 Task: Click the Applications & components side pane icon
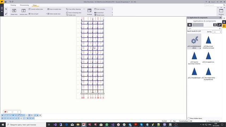coord(224,26)
